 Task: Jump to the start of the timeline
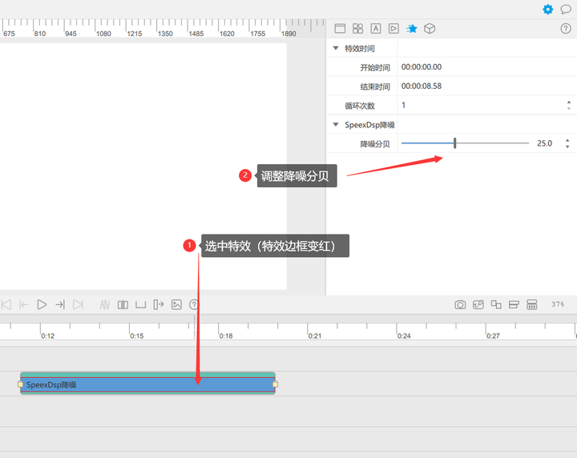tap(6, 304)
